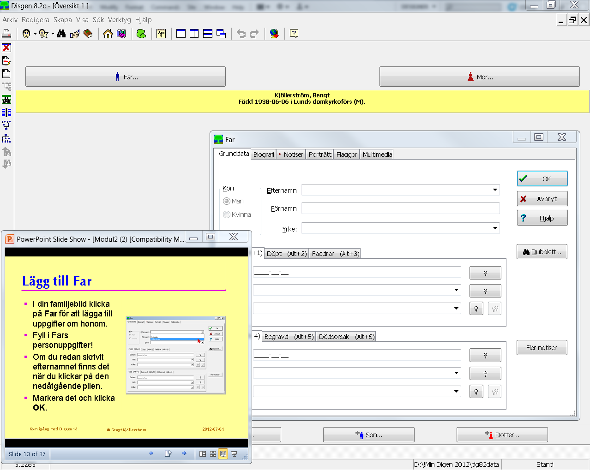Expand the Efternamn dropdown
The width and height of the screenshot is (590, 470).
(495, 190)
